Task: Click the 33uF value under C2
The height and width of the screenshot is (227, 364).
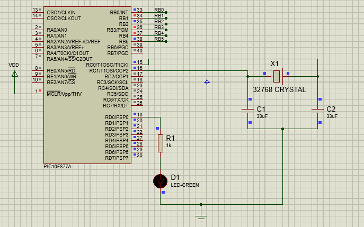Action: pos(332,116)
